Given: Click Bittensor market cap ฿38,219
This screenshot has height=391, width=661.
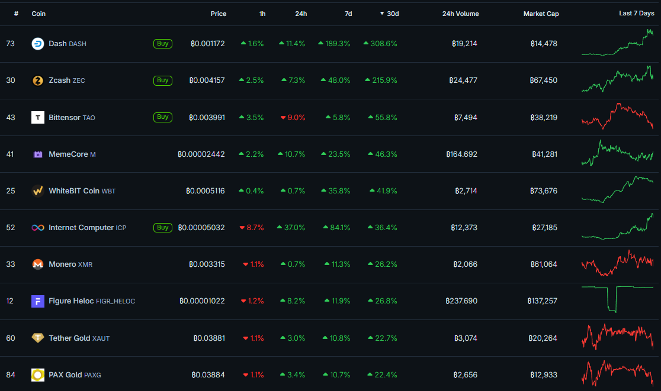Looking at the screenshot, I should click(x=543, y=118).
